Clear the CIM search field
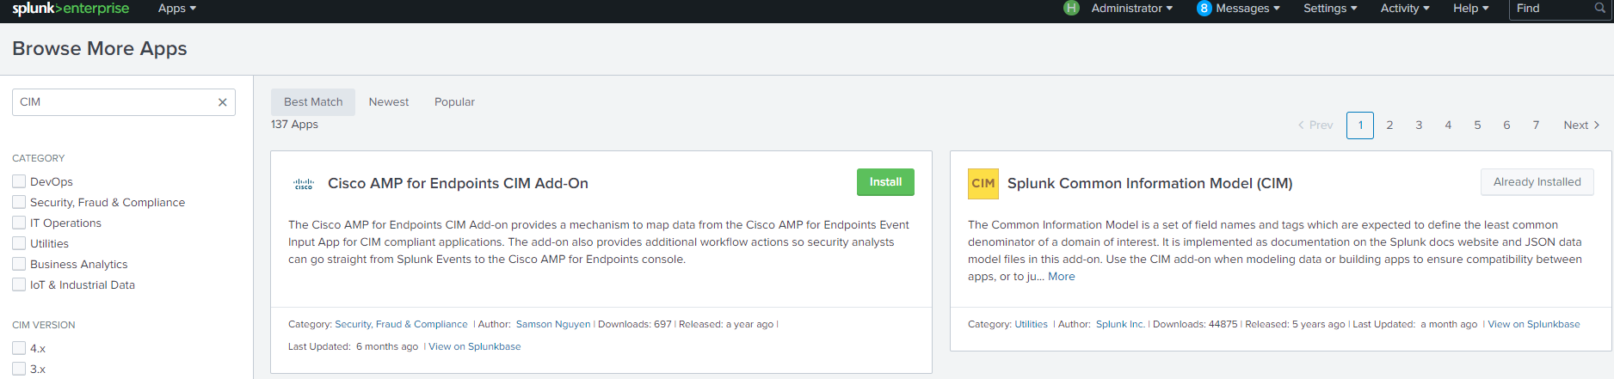This screenshot has height=379, width=1614. (x=222, y=102)
